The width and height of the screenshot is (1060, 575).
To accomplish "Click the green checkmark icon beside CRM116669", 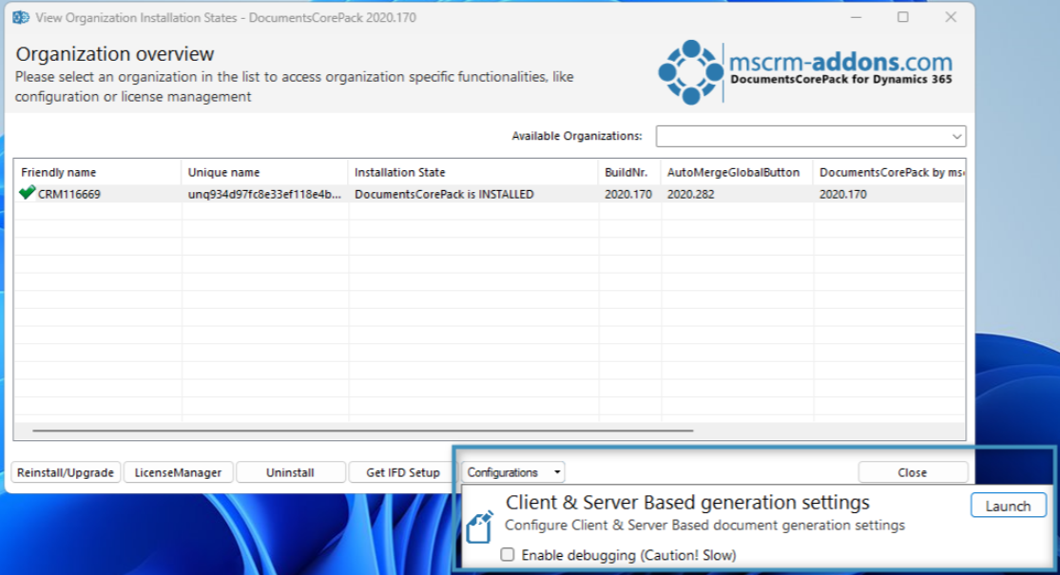I will coord(27,193).
